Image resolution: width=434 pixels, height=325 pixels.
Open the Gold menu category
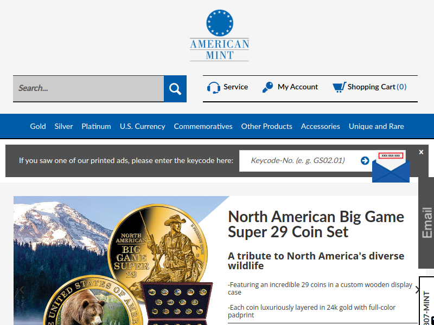coord(38,126)
